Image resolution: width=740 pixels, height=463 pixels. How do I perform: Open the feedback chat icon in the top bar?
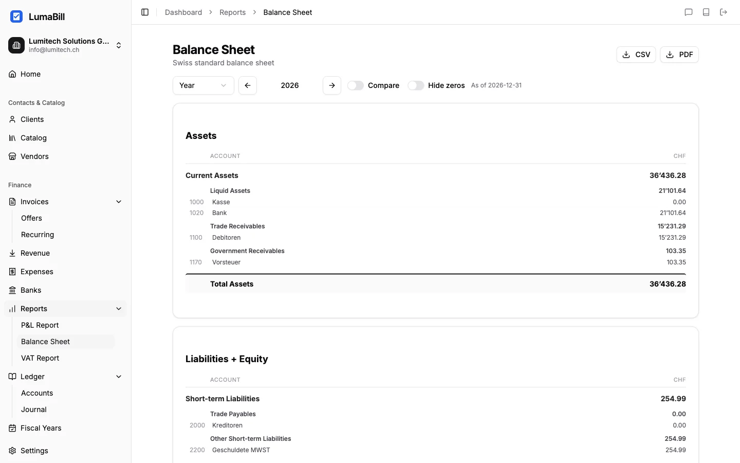click(689, 12)
